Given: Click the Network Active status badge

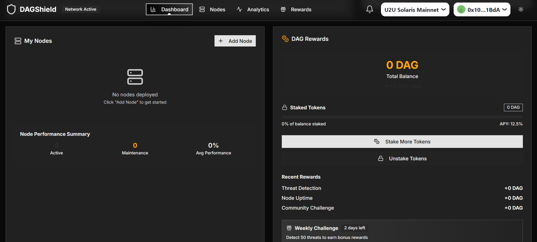Looking at the screenshot, I should 81,9.
